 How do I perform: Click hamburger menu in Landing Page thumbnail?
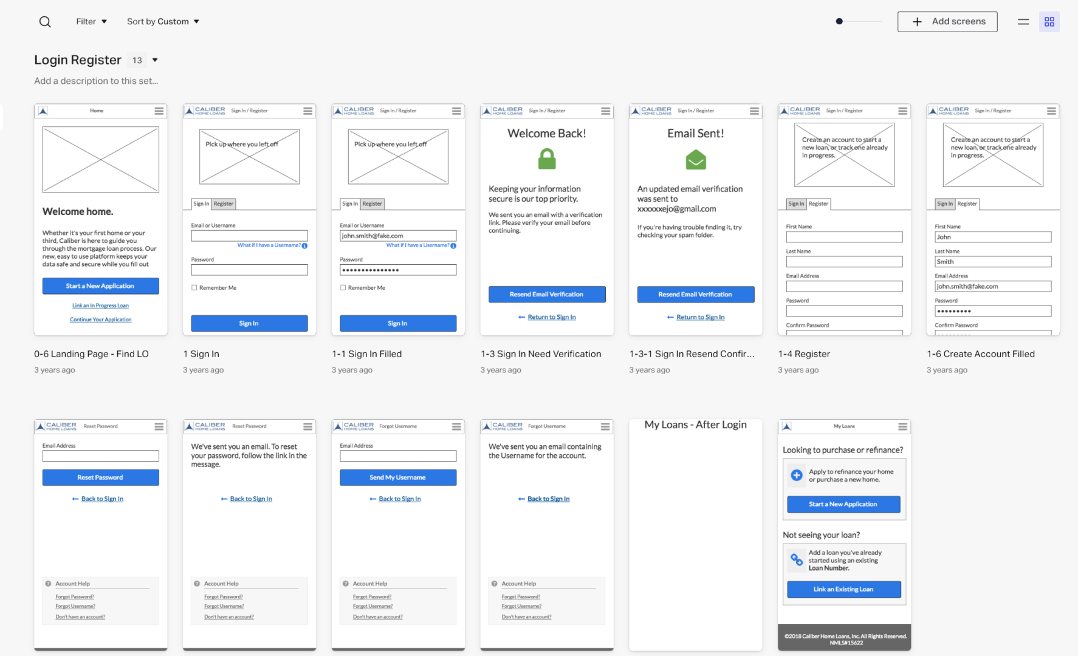[159, 111]
